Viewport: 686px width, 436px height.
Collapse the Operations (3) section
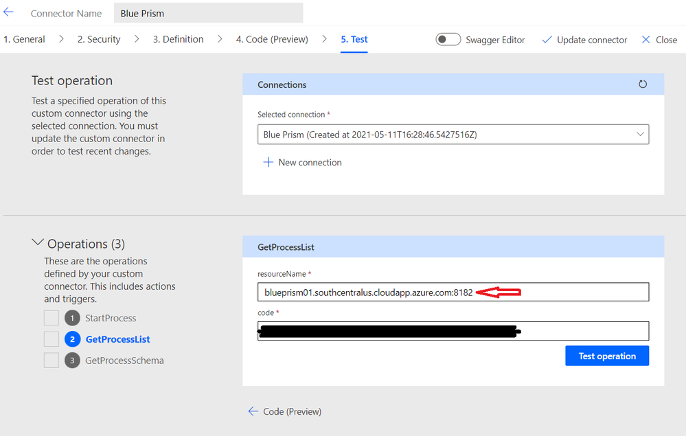tap(37, 243)
